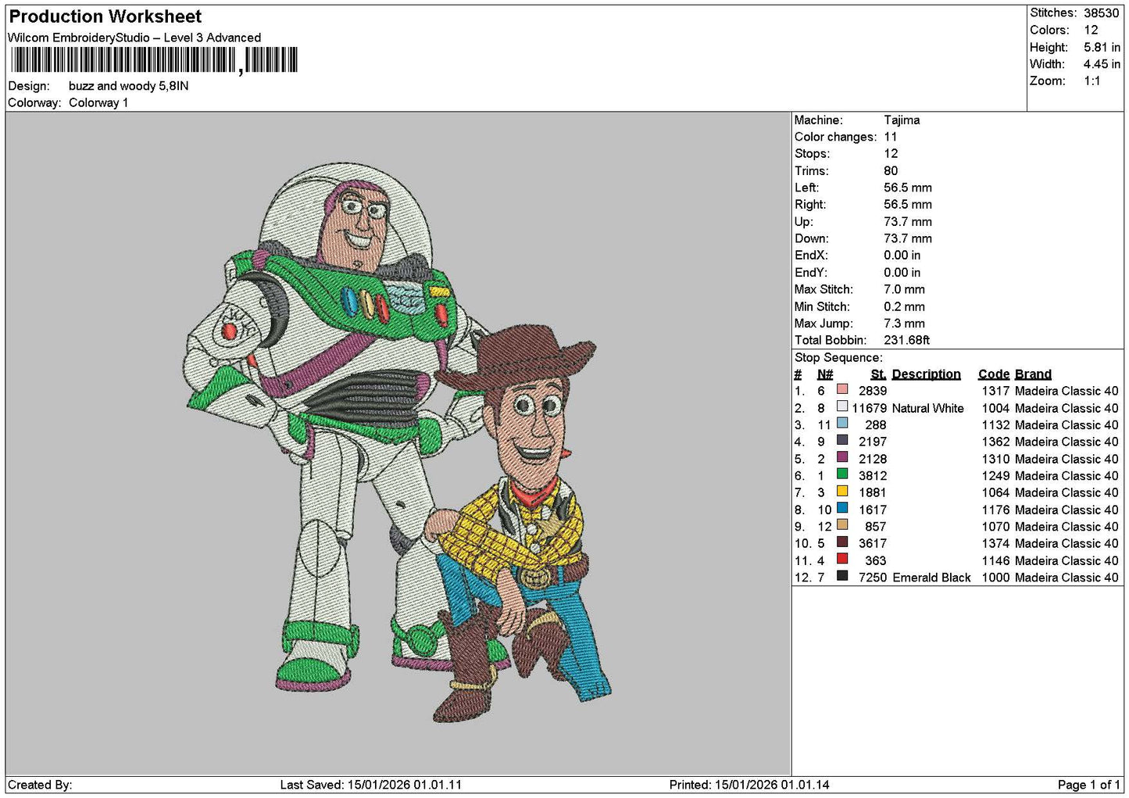Click the barcode under the worksheet title

point(154,60)
